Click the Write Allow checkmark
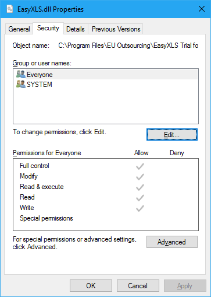Image resolution: width=211 pixels, height=297 pixels. [140, 208]
